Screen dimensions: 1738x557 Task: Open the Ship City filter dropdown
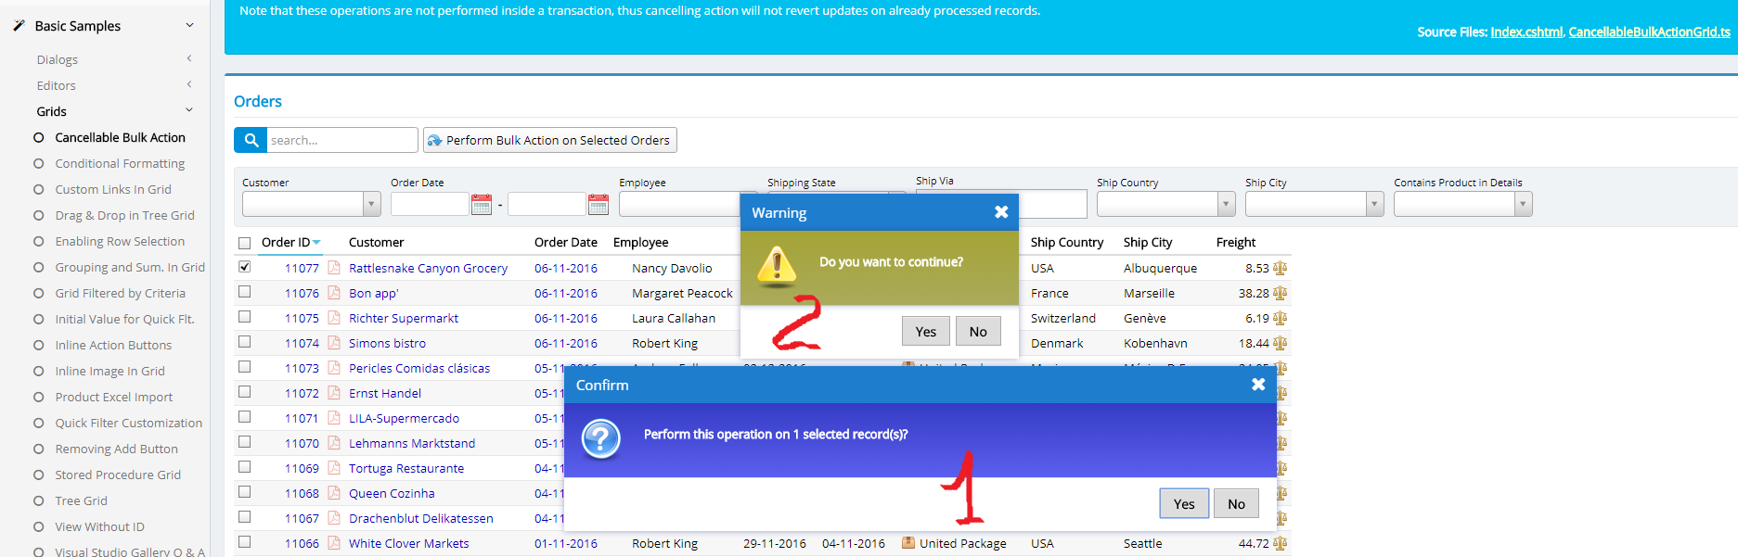(1375, 204)
